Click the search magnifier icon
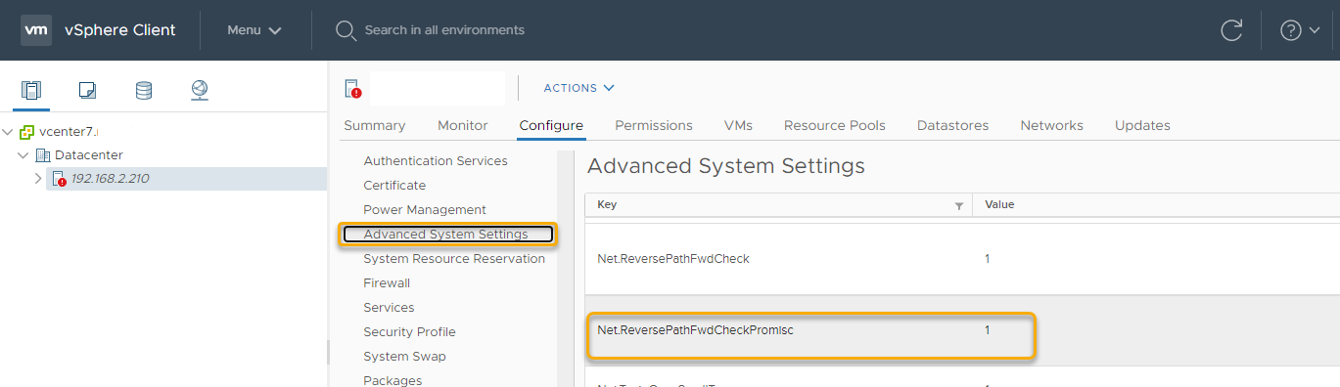 click(346, 30)
